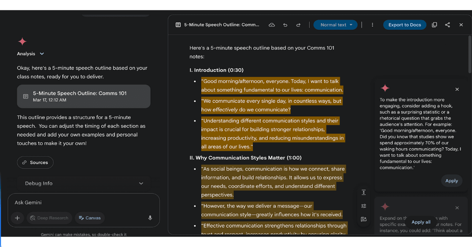Dismiss the introduction hook suggestion card

(457, 89)
